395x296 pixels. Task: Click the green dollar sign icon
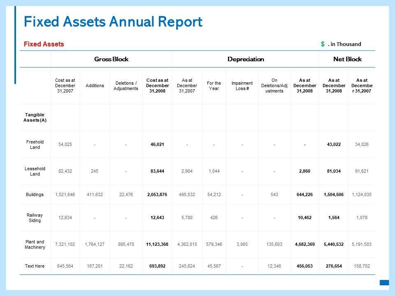pos(323,44)
